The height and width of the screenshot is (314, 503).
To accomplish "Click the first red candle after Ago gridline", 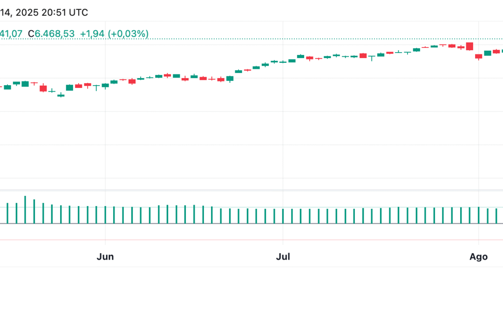I will [x=478, y=56].
